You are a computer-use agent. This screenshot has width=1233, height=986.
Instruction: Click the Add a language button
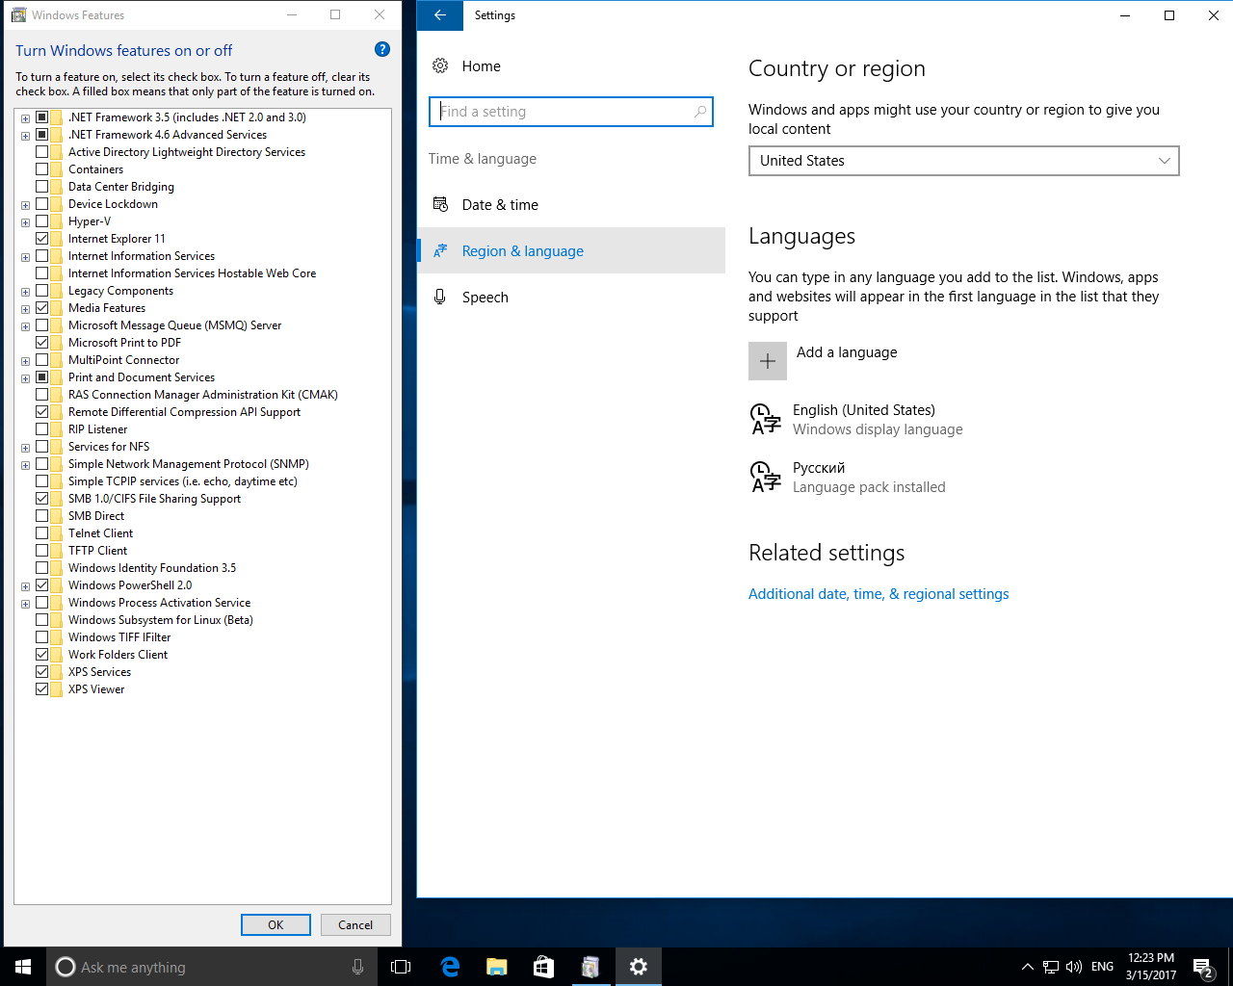pos(824,361)
